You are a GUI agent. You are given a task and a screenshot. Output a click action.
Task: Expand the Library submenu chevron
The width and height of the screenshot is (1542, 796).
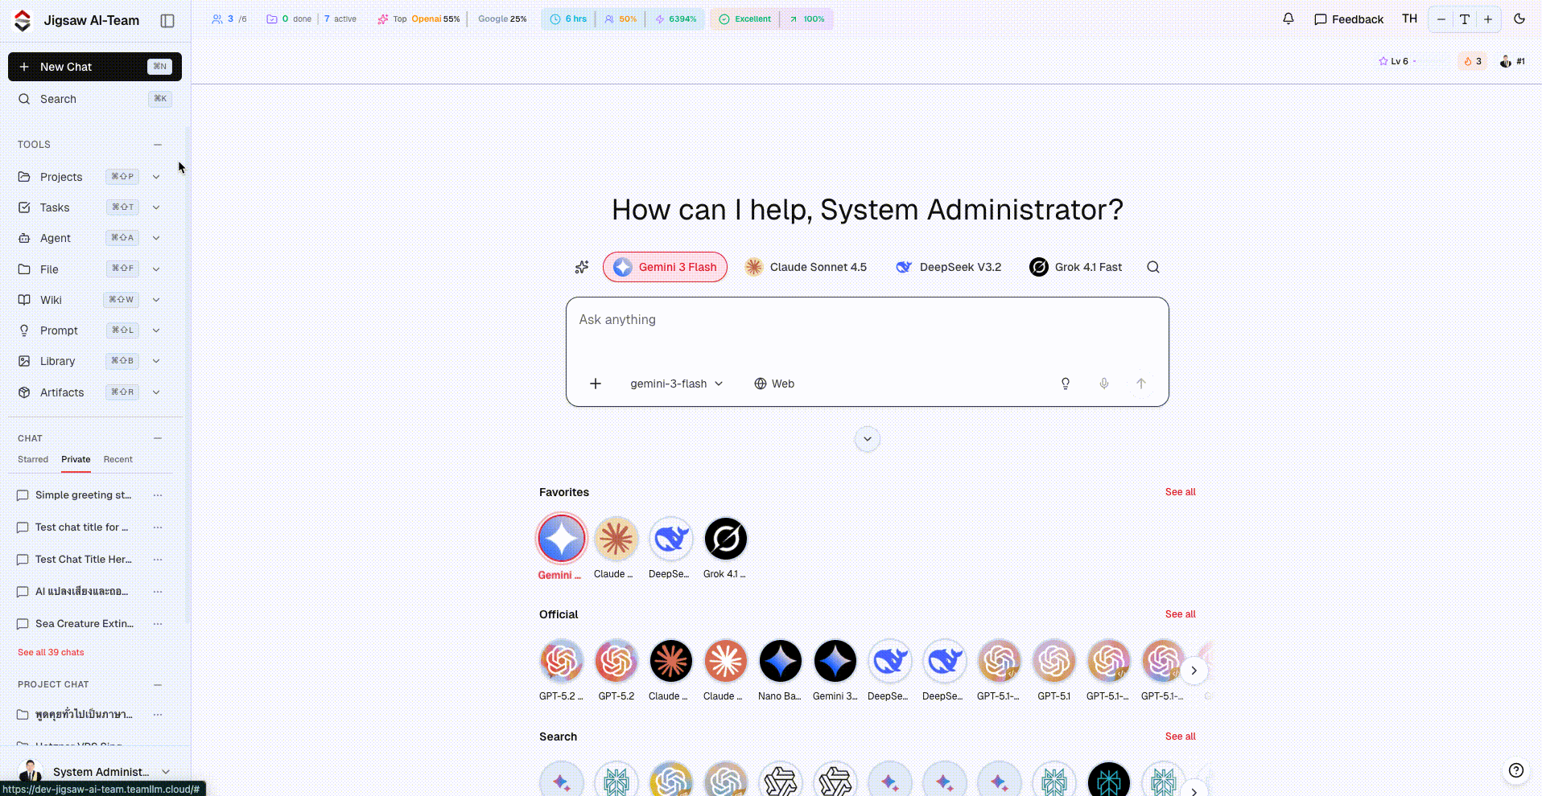click(156, 361)
